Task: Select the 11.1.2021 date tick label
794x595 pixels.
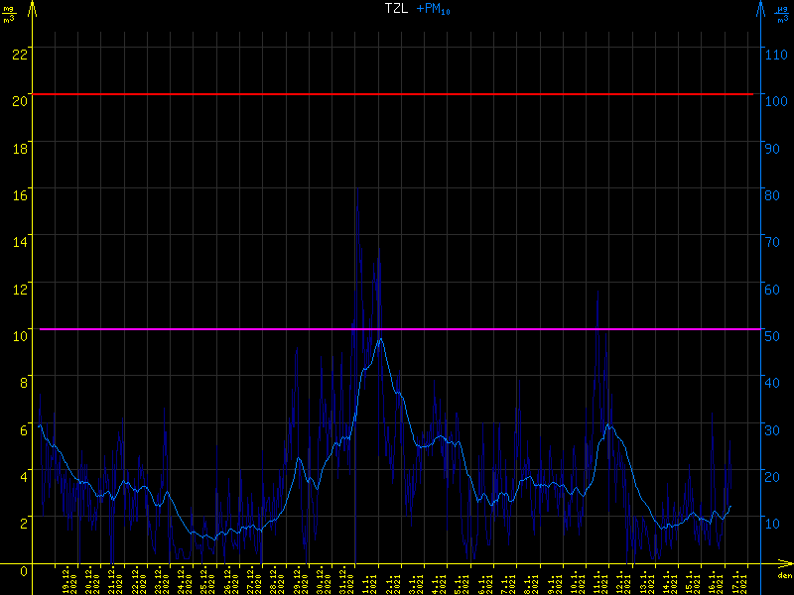Action: pyautogui.click(x=597, y=579)
